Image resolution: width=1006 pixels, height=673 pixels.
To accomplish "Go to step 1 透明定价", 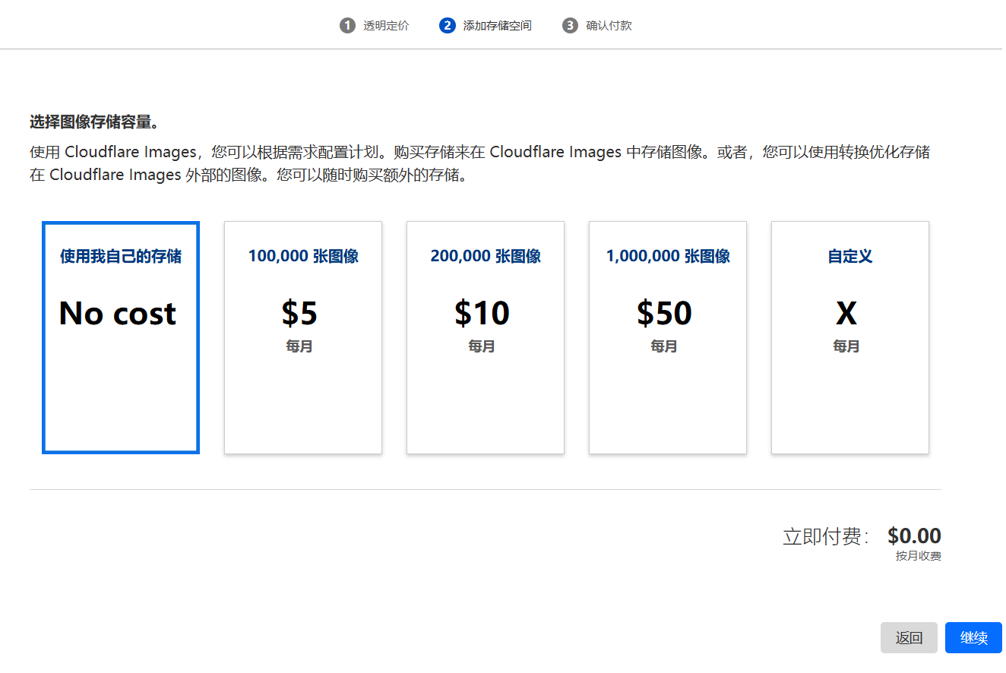I will coord(375,26).
